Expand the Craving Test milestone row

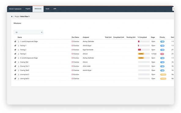(18, 62)
